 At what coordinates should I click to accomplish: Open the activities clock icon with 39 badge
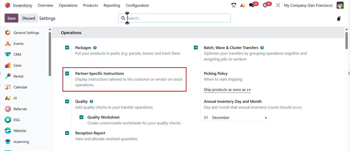point(265,5)
